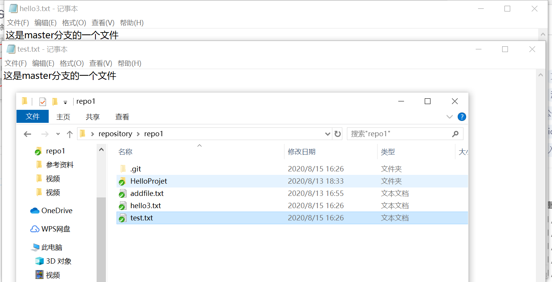This screenshot has width=552, height=282.
Task: Open the Customize Quick Access Toolbar dropdown
Action: click(66, 102)
